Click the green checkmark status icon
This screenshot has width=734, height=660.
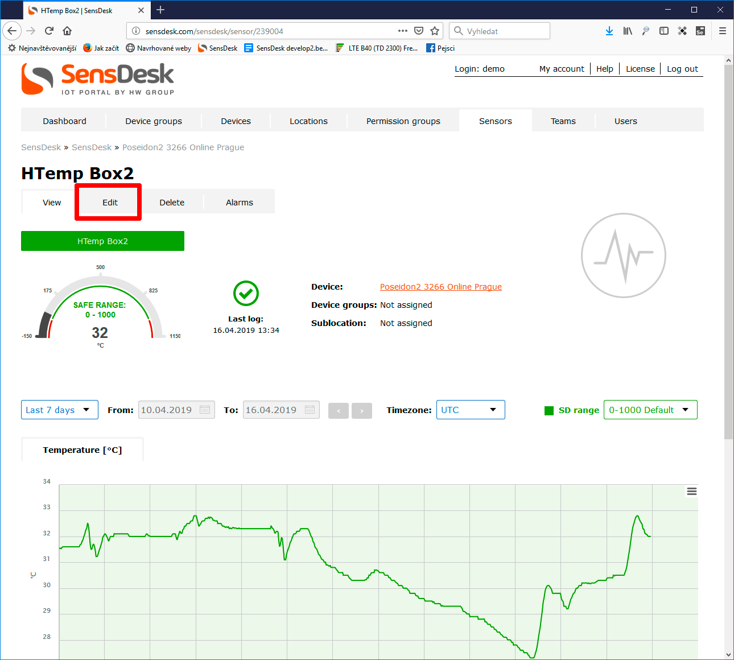(246, 294)
